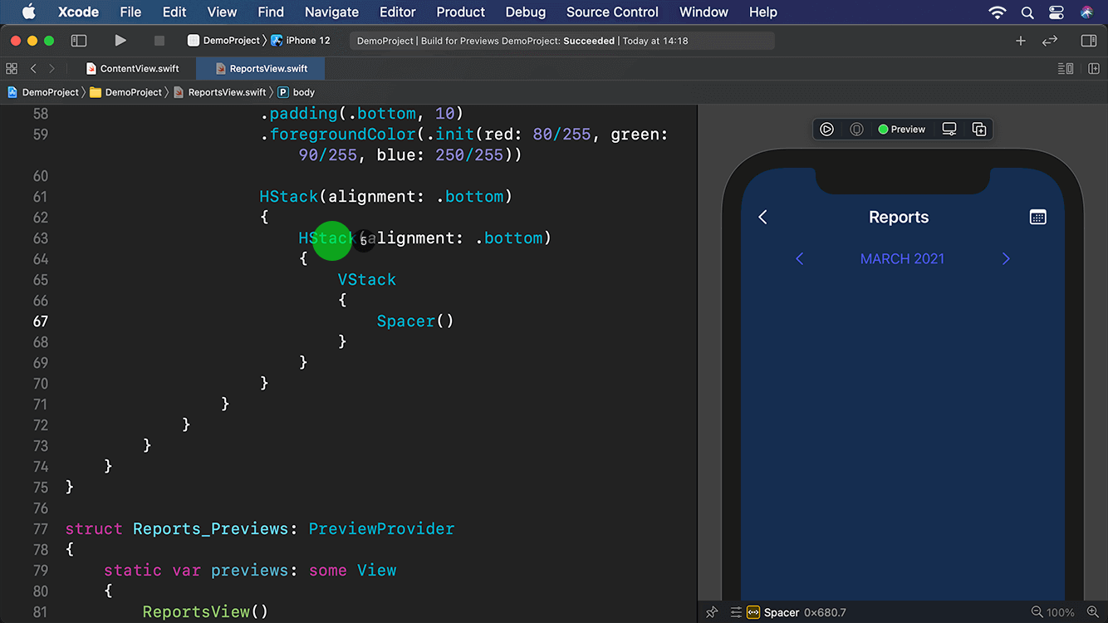Viewport: 1108px width, 623px height.
Task: Pin the preview canvas
Action: point(712,612)
